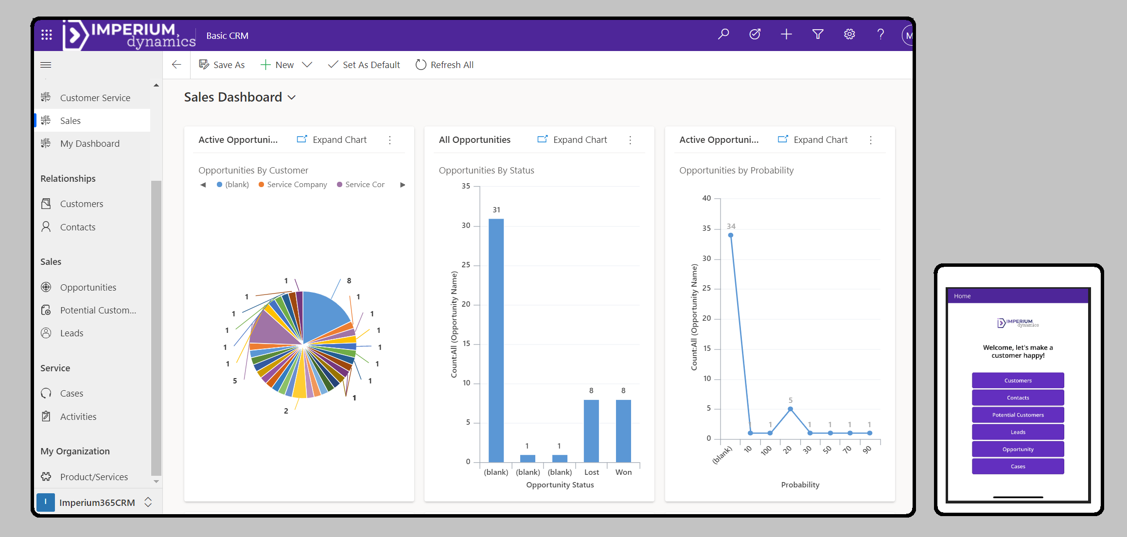Select the Leads sidebar icon
1127x537 pixels.
[48, 332]
